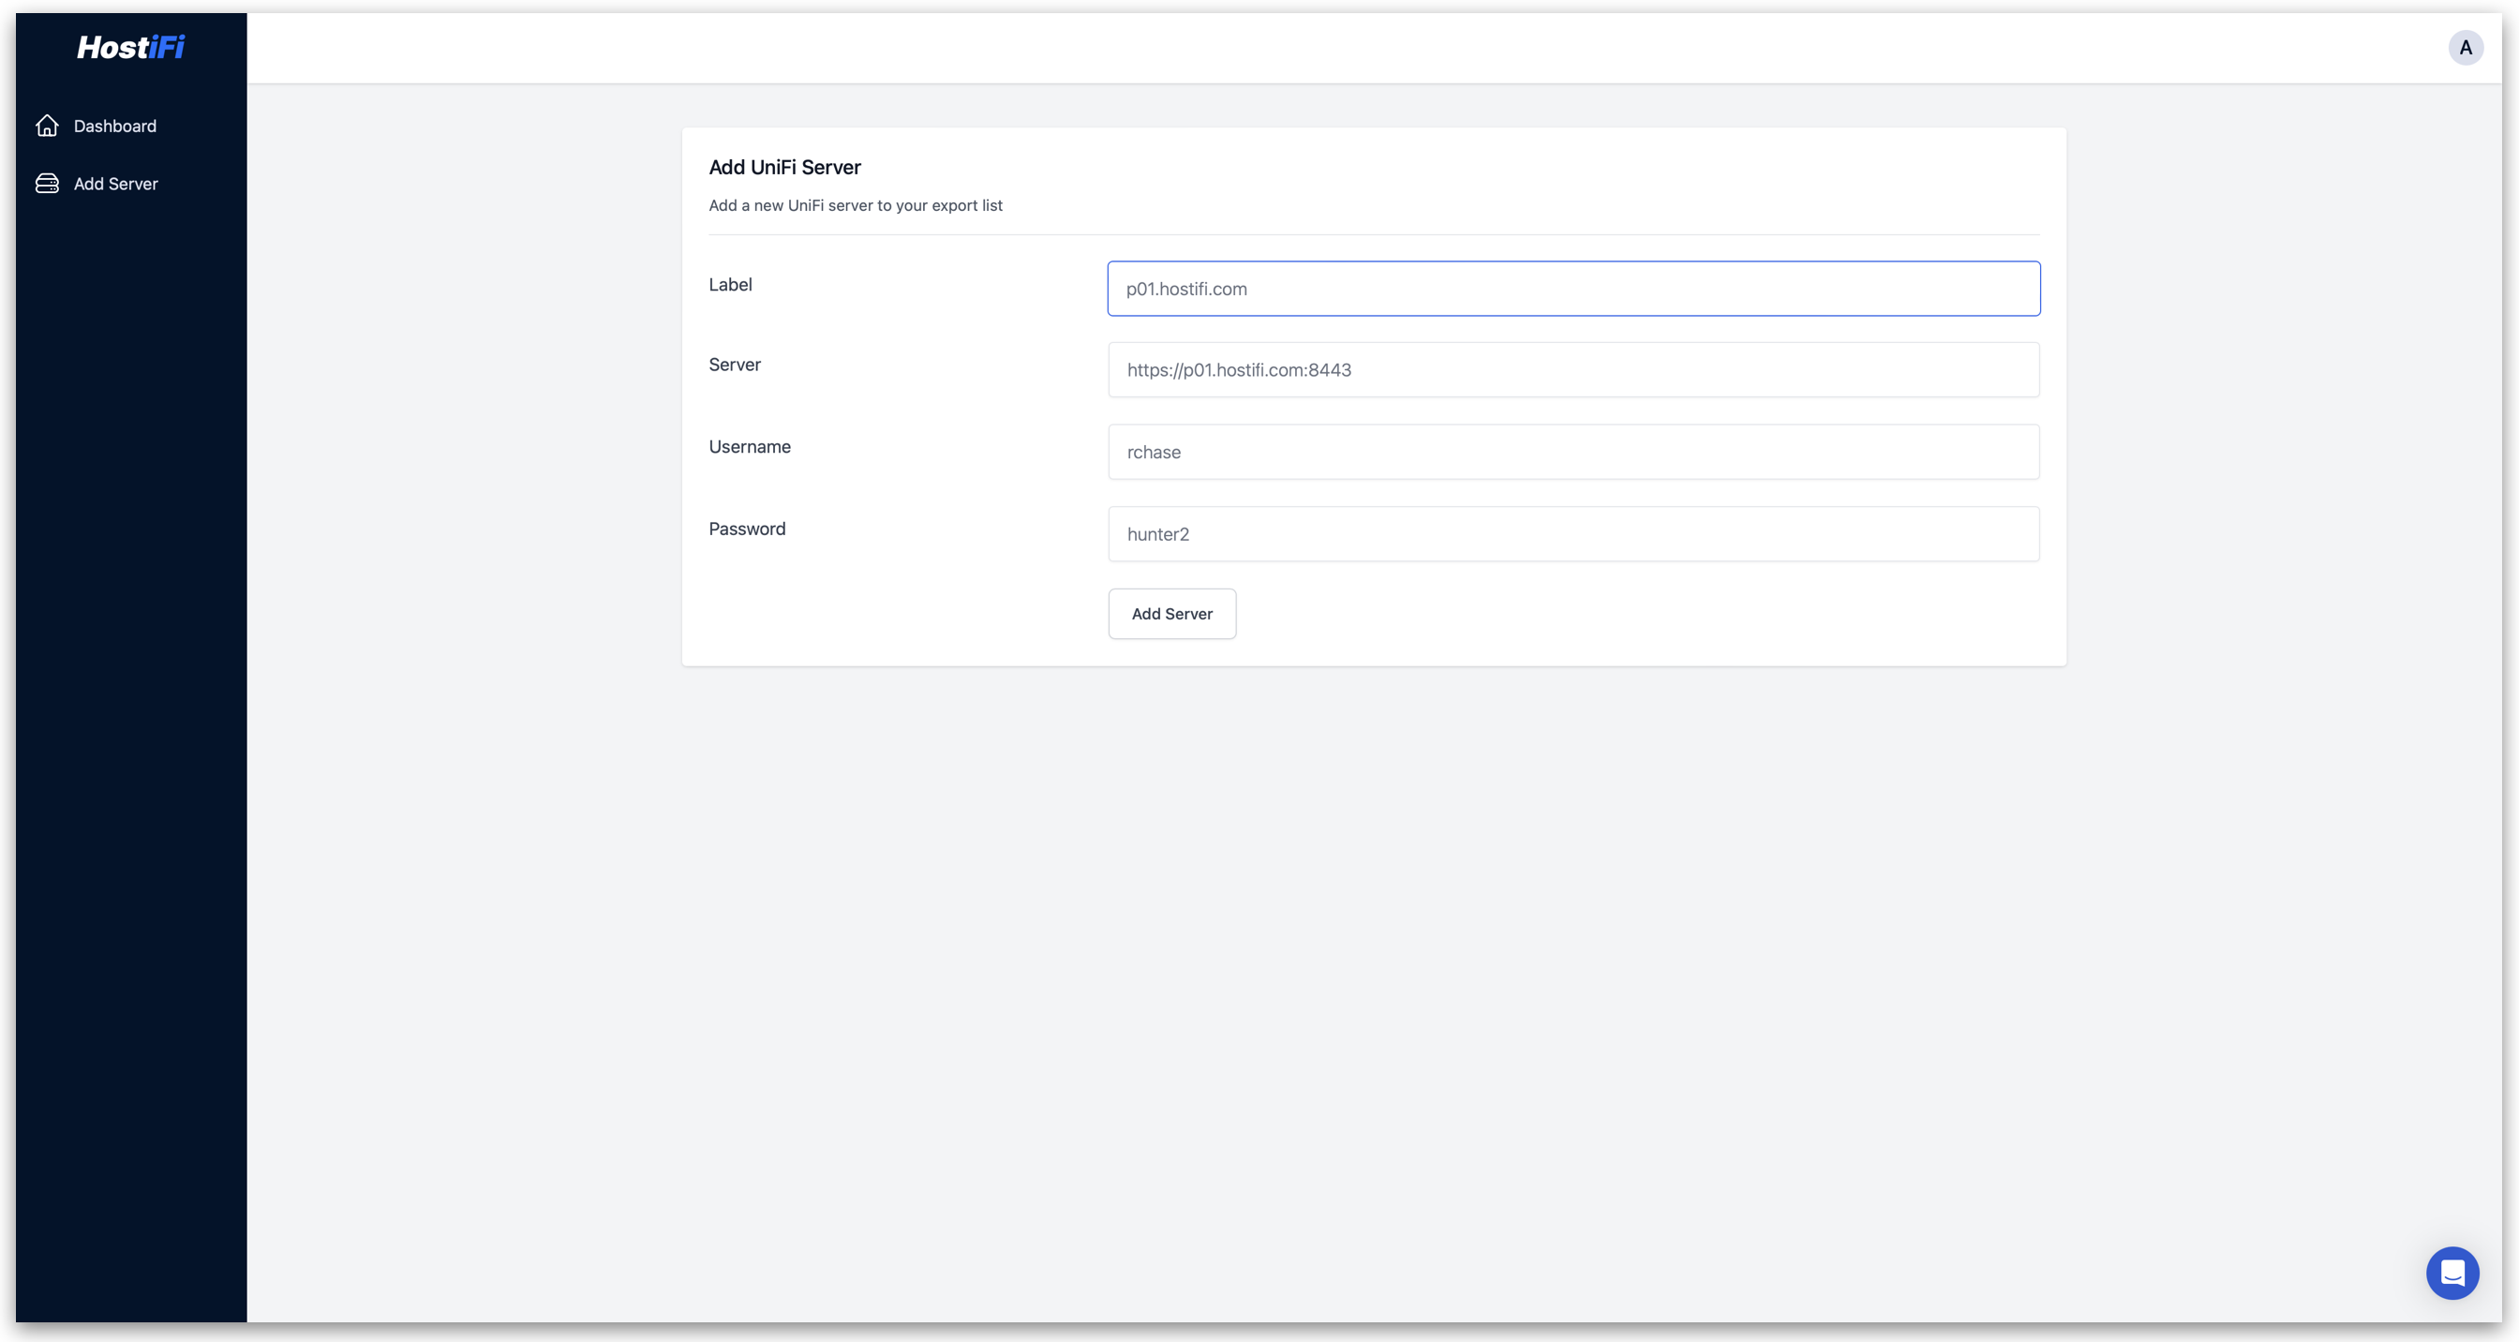Image resolution: width=2519 pixels, height=1342 pixels.
Task: Click the Add UniFi Server heading
Action: point(784,167)
